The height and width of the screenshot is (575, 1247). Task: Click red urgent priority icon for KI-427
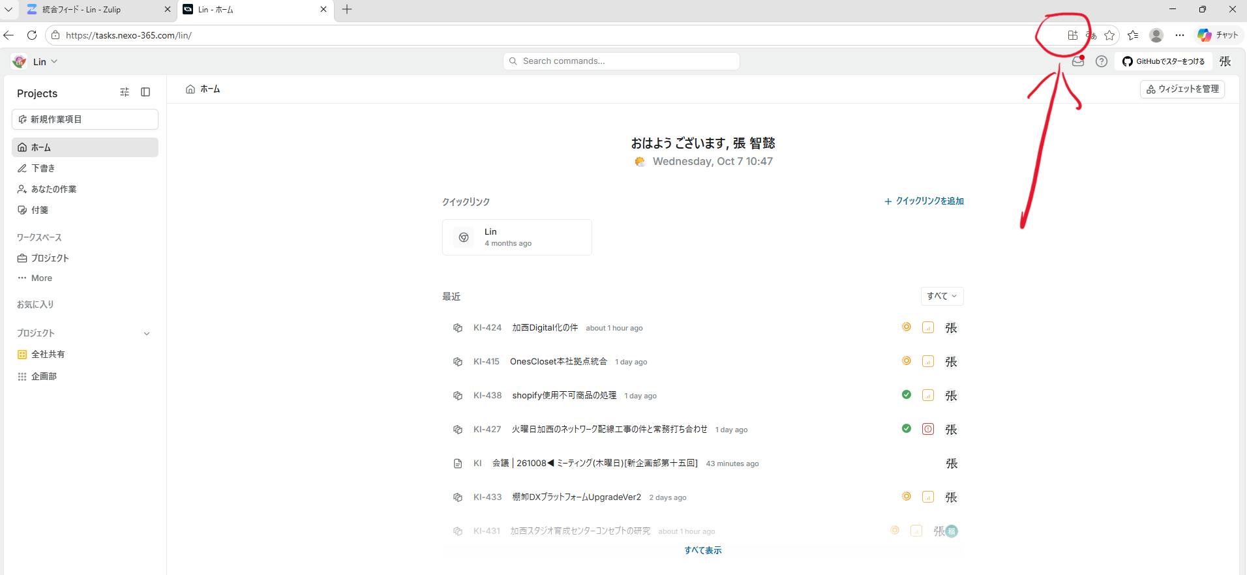pyautogui.click(x=928, y=429)
